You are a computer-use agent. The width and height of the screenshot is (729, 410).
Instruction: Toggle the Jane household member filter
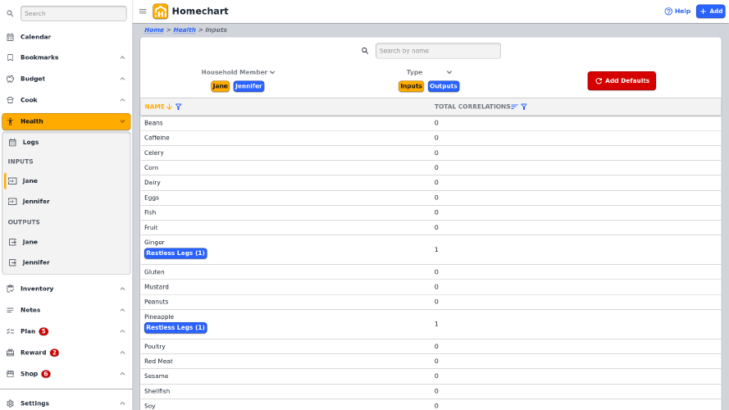pos(220,86)
